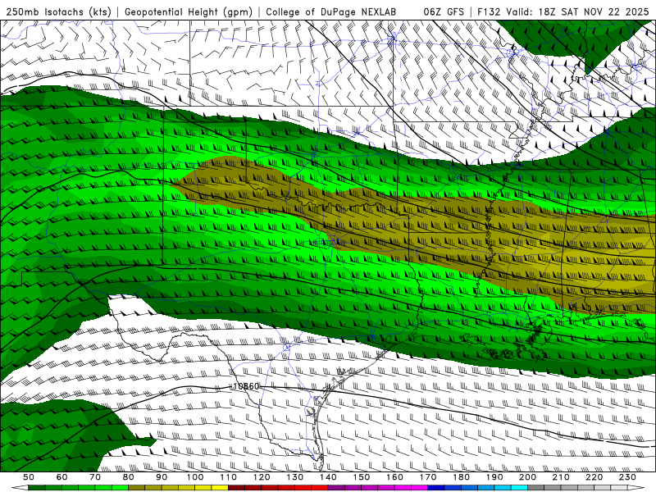
Task: Click the '130' value on the color scale
Action: coord(295,477)
